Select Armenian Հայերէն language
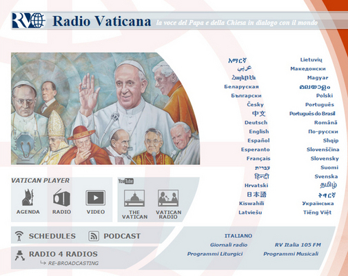The image size is (348, 276). click(x=243, y=78)
